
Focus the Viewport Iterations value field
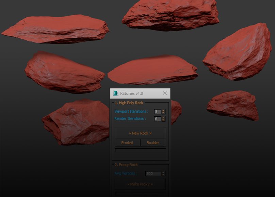pos(157,111)
